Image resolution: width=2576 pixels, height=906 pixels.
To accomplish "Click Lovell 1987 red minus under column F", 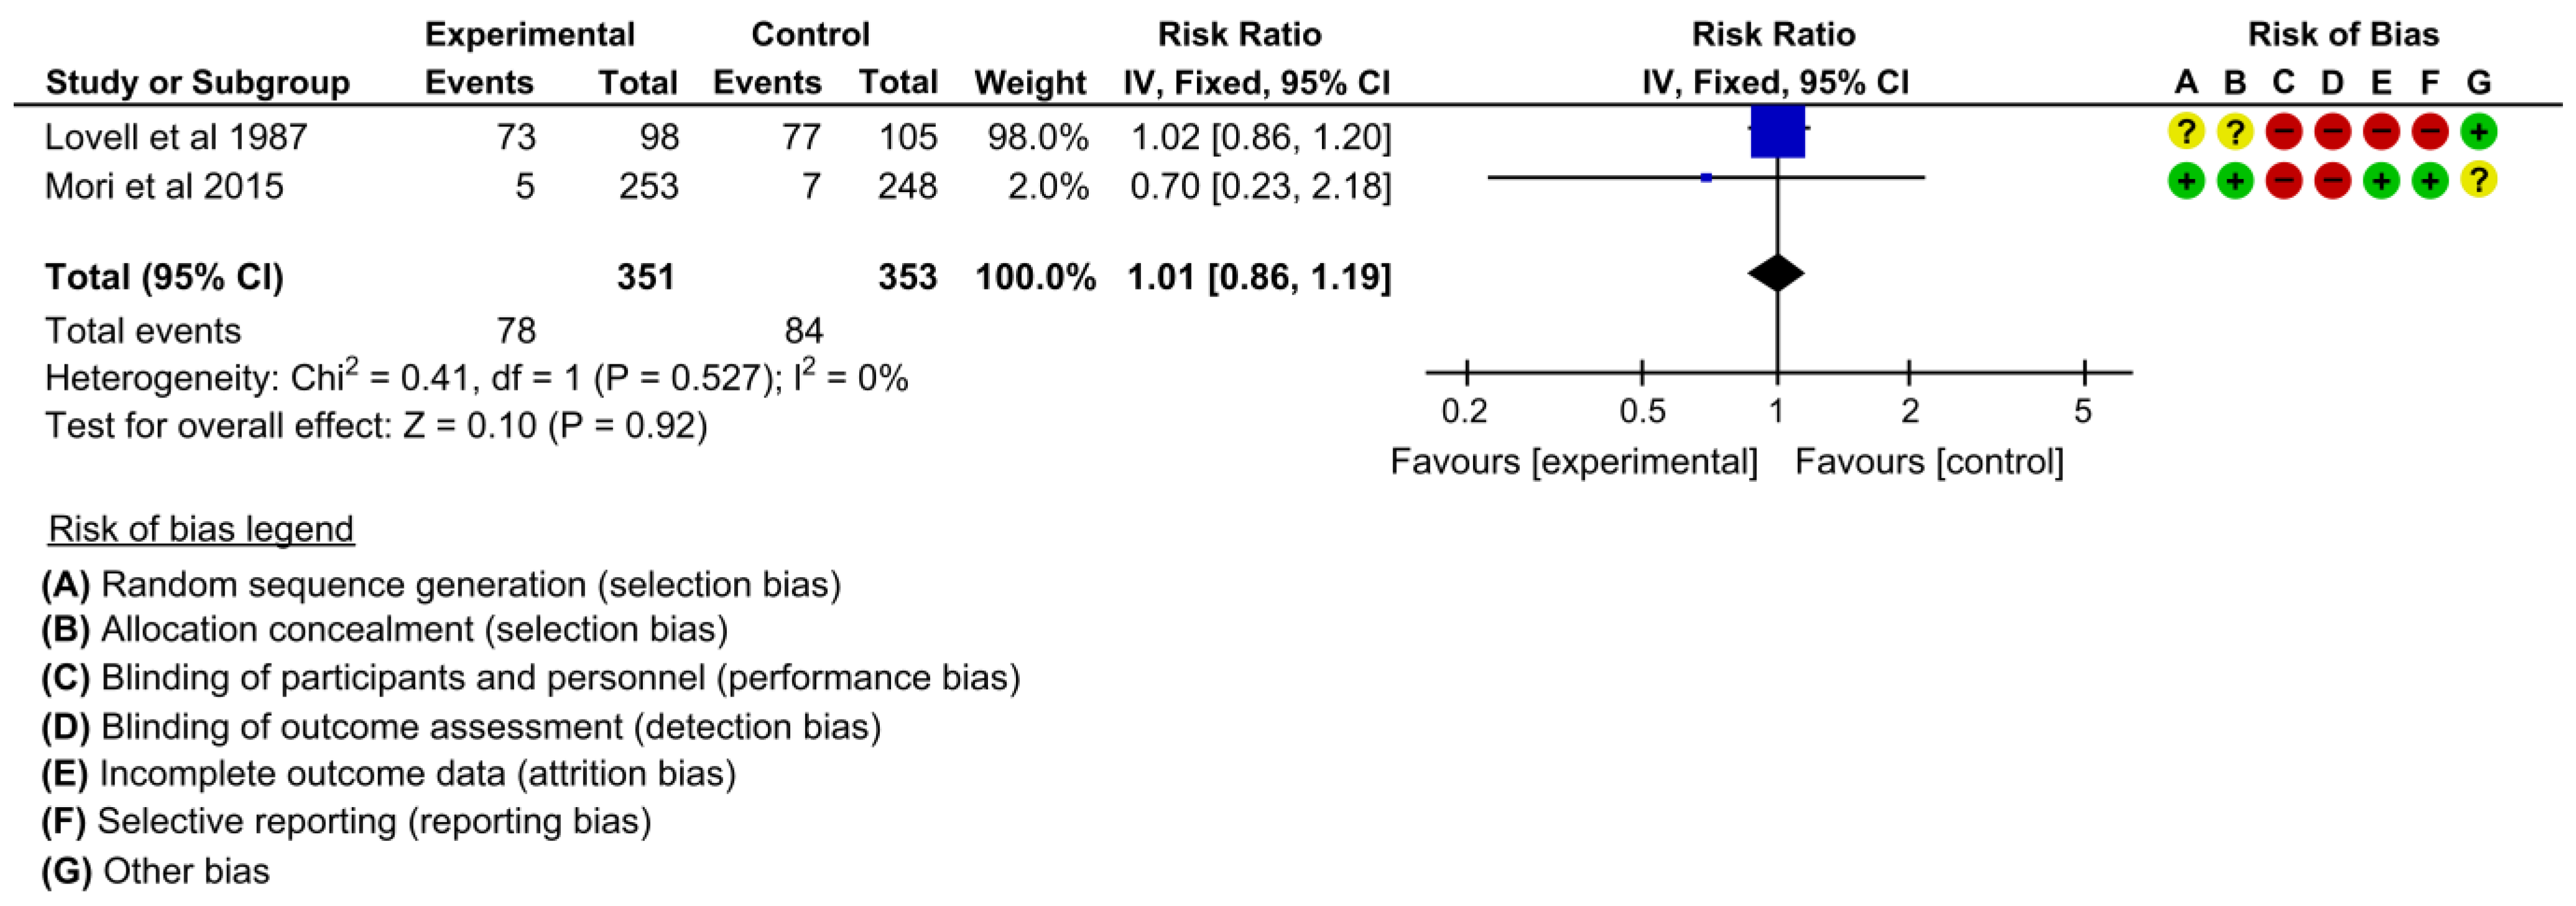I will tap(2430, 132).
